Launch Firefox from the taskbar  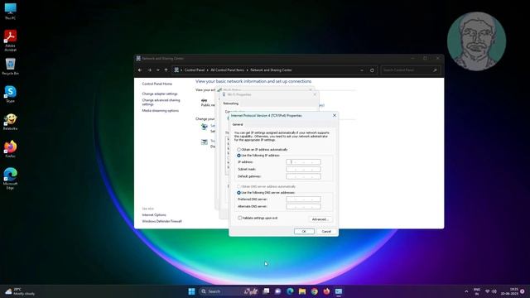tap(326, 291)
